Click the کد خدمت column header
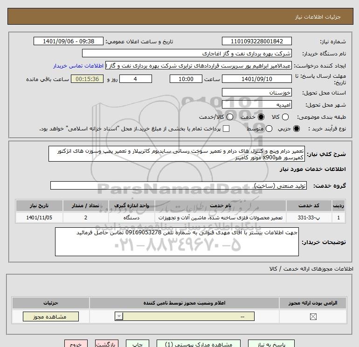The width and height of the screenshot is (359, 347). (309, 205)
